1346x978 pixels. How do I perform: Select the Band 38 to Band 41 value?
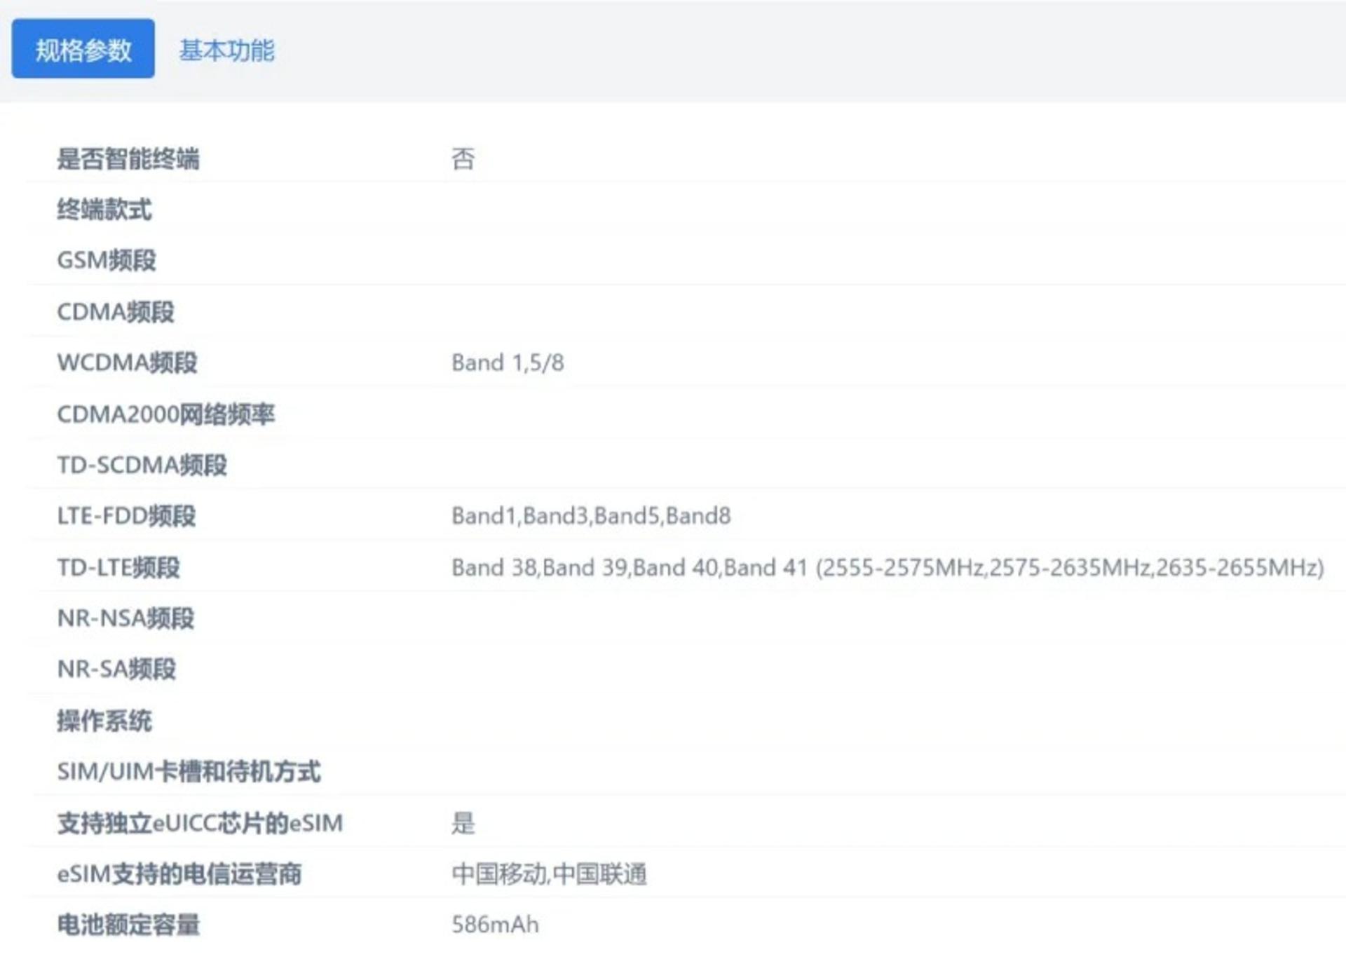click(888, 567)
